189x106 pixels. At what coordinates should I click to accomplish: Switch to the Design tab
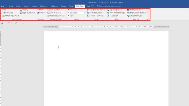click(26, 6)
